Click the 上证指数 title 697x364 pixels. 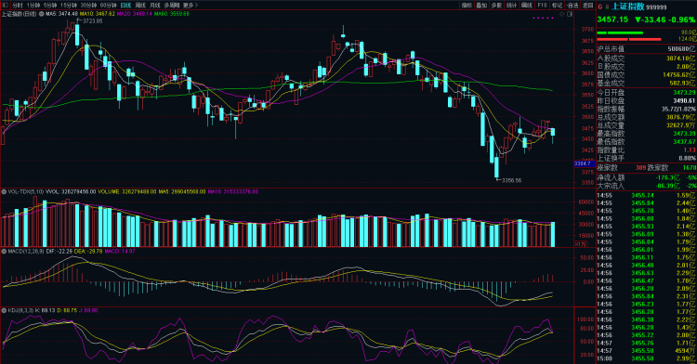tap(627, 6)
